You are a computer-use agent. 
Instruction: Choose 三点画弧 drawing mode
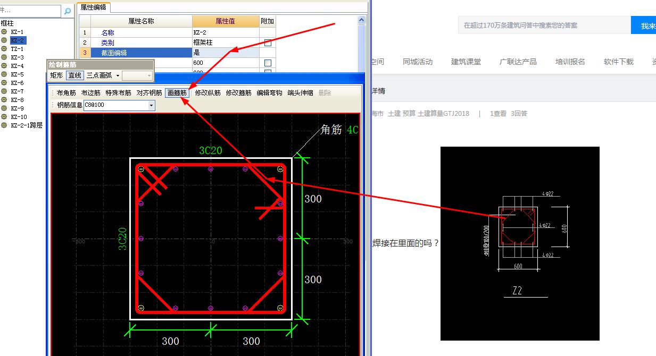click(x=99, y=75)
